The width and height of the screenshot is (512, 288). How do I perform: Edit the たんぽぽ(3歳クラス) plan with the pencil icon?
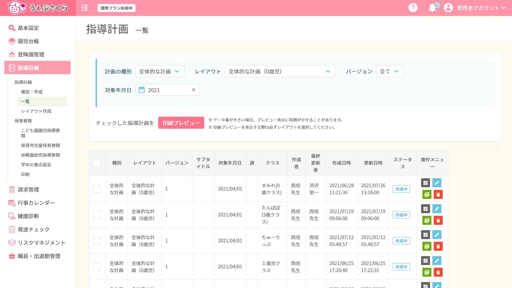pos(437,209)
